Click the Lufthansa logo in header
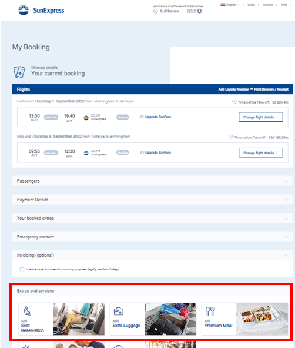The height and width of the screenshot is (348, 295). coord(166,11)
